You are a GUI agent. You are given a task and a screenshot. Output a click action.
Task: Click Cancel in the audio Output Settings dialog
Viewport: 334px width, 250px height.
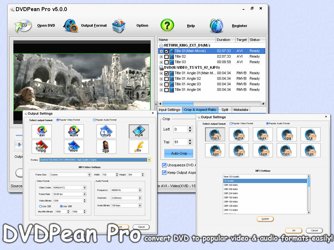click(314, 230)
